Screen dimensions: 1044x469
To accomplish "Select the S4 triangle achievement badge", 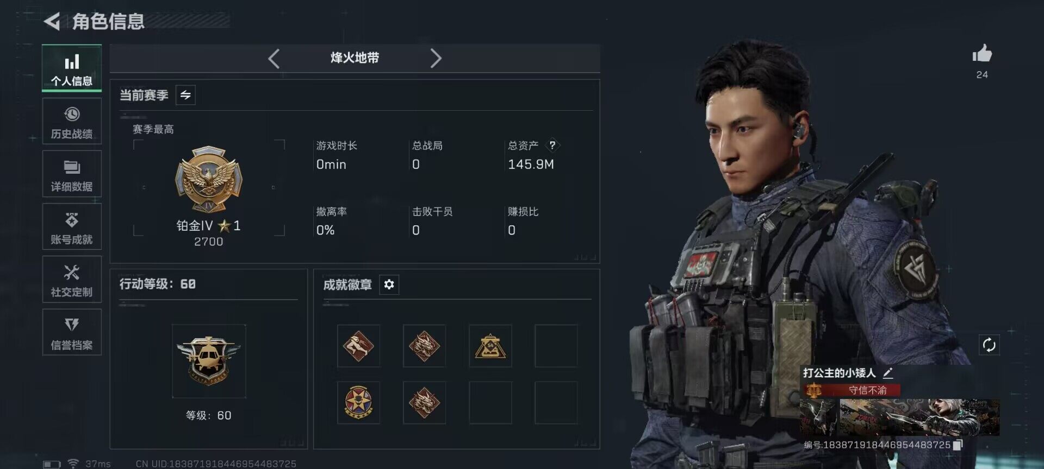I will (x=490, y=346).
